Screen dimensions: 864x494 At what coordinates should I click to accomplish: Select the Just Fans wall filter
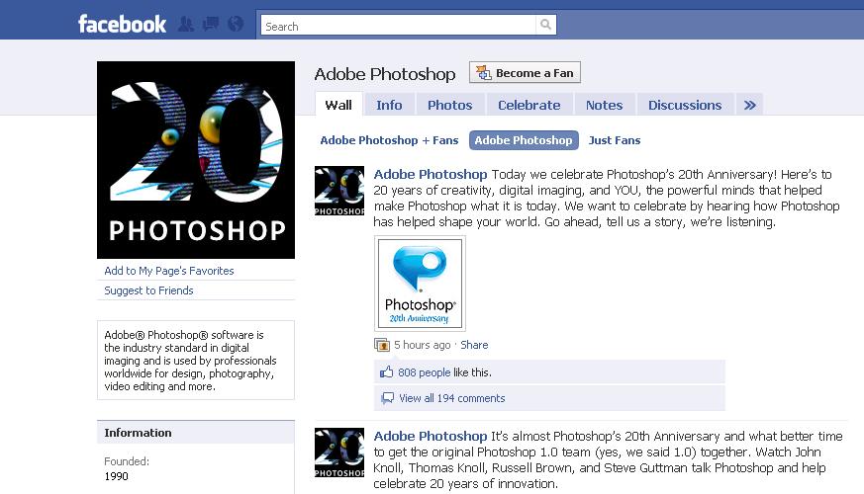point(615,140)
